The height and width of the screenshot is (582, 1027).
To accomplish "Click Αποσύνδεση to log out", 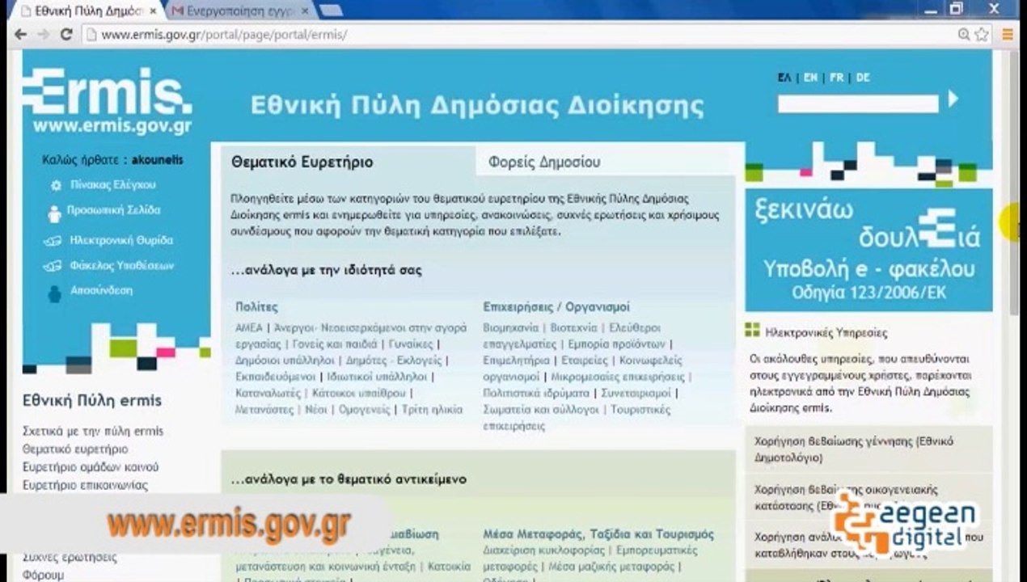I will pos(100,290).
